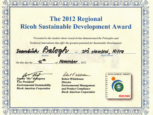153x115 pixels.
Task: Click the 'High School' label
Action: click(x=107, y=55)
